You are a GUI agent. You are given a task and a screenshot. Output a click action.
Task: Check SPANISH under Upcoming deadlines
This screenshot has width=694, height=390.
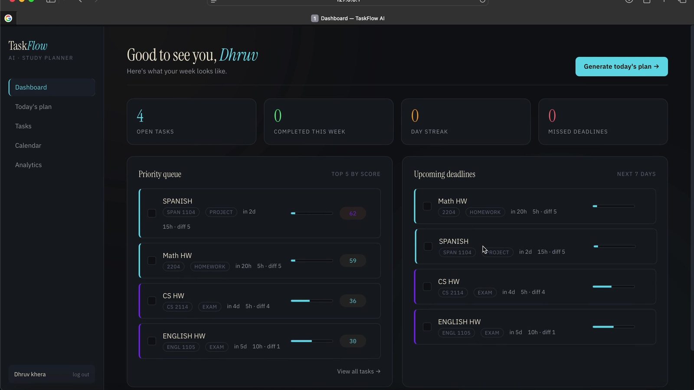(428, 246)
